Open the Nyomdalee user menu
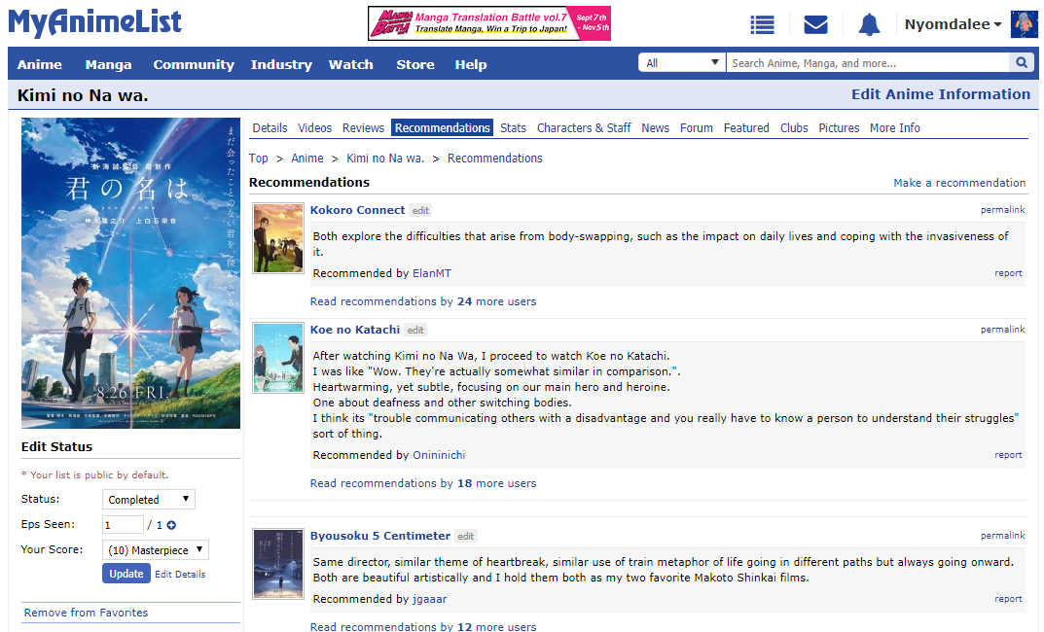Screen dimensions: 1044x632 coord(953,25)
